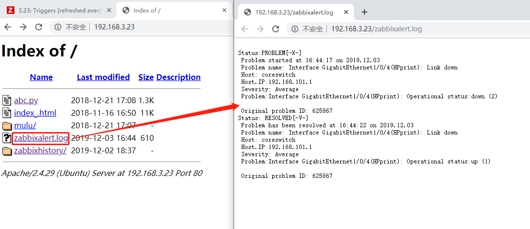Click the folder icon beside mulu/
The image size is (530, 229).
pos(7,126)
